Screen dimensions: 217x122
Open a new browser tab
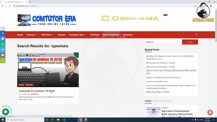31,2
